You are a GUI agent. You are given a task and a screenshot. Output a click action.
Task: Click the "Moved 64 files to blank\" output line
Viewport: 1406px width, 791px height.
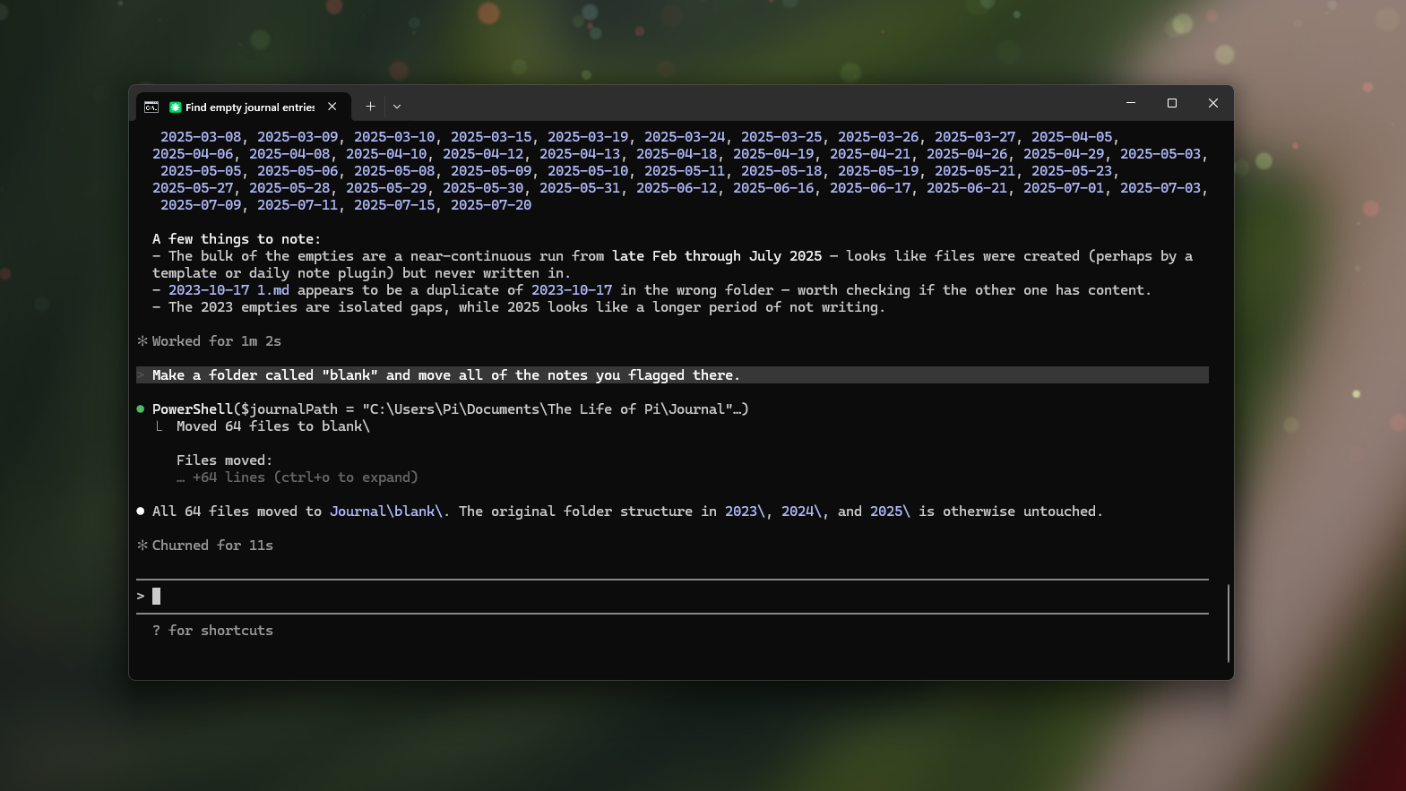pos(273,426)
